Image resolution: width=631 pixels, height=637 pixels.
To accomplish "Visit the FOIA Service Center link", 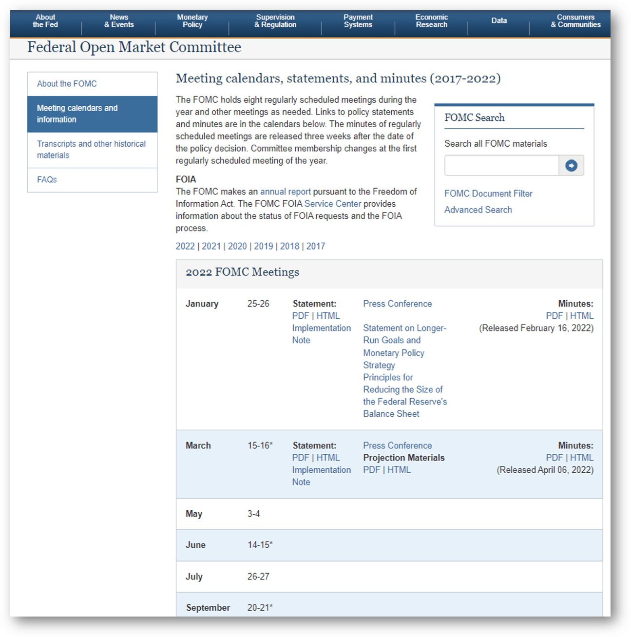I will coord(333,204).
